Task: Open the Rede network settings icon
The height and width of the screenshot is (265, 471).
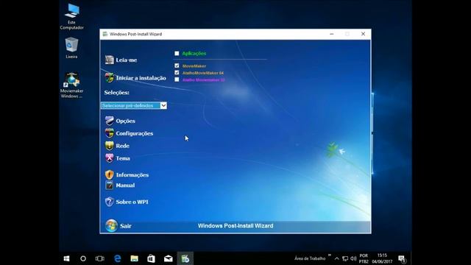Action: 110,146
